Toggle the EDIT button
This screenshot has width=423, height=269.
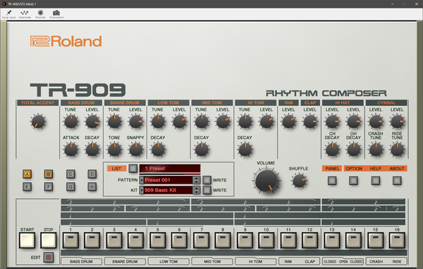(x=49, y=258)
